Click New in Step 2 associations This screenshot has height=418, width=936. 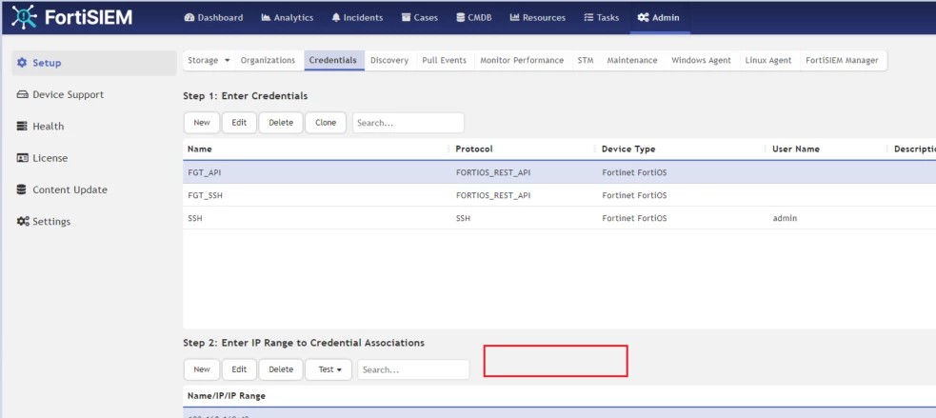(x=202, y=369)
